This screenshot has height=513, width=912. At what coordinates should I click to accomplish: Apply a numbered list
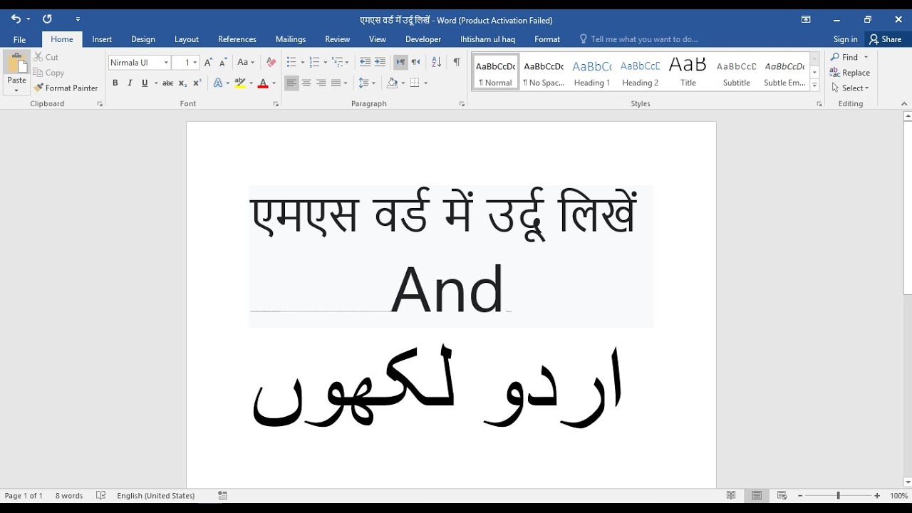pos(314,63)
